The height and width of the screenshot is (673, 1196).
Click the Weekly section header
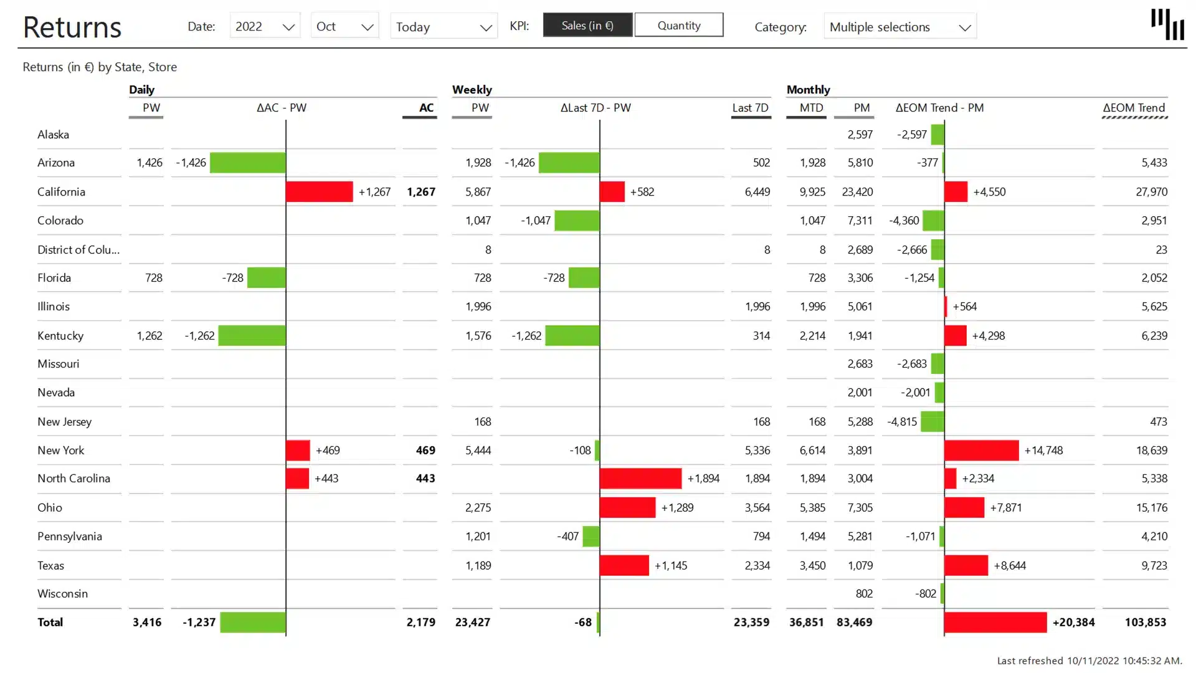click(x=471, y=89)
